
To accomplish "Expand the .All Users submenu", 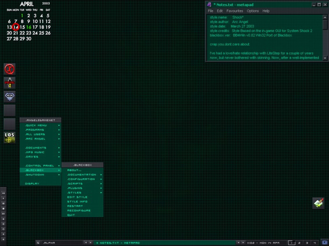I will point(40,134).
